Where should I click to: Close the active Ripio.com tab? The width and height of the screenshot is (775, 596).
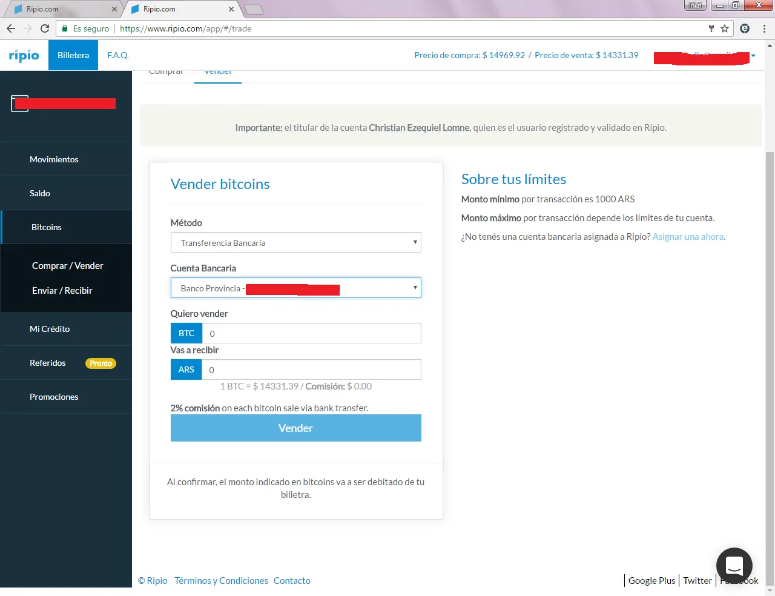tap(231, 9)
